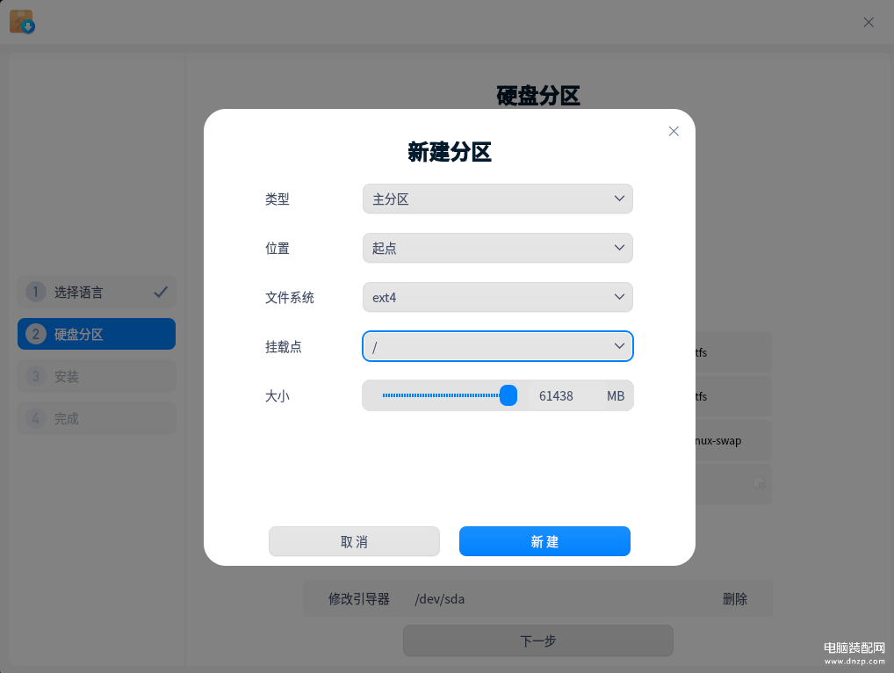Screen dimensions: 894x673
Task: Close the installer window with top-right X
Action: (869, 22)
